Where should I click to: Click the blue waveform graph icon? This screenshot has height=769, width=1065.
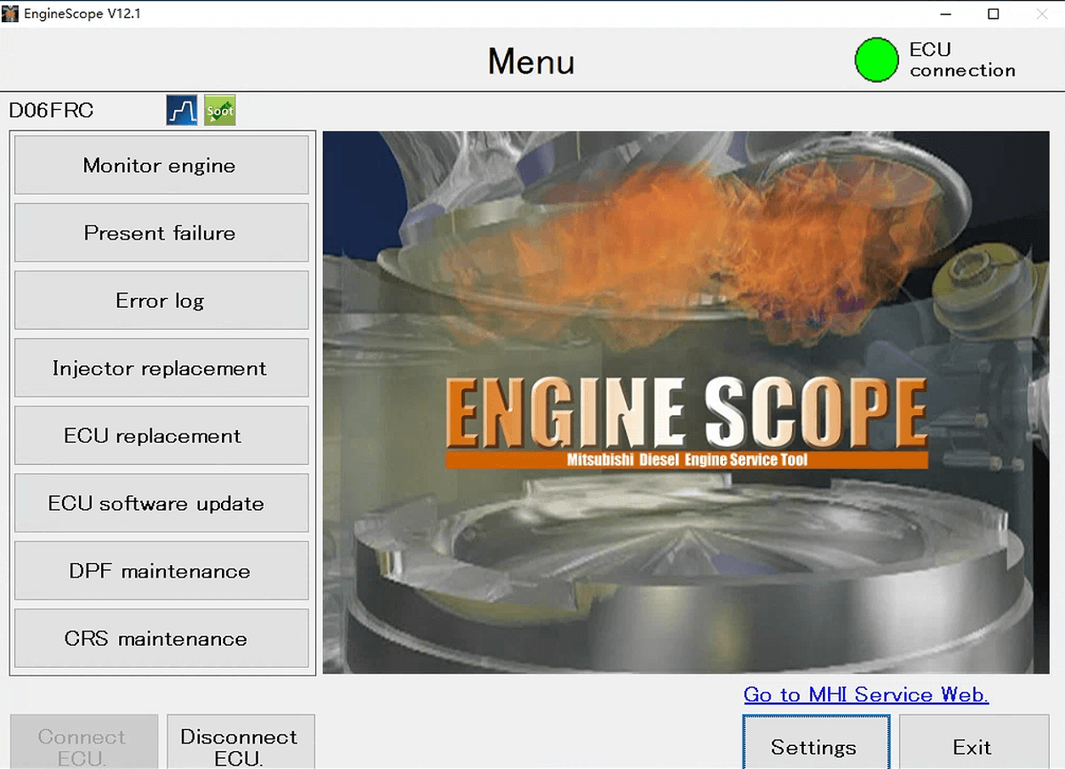point(182,111)
